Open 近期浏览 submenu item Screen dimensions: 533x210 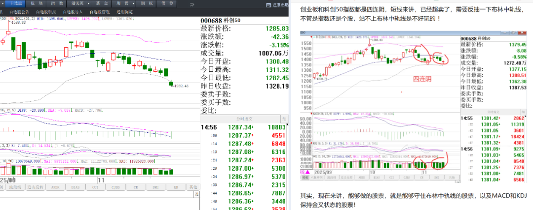tap(124, 12)
